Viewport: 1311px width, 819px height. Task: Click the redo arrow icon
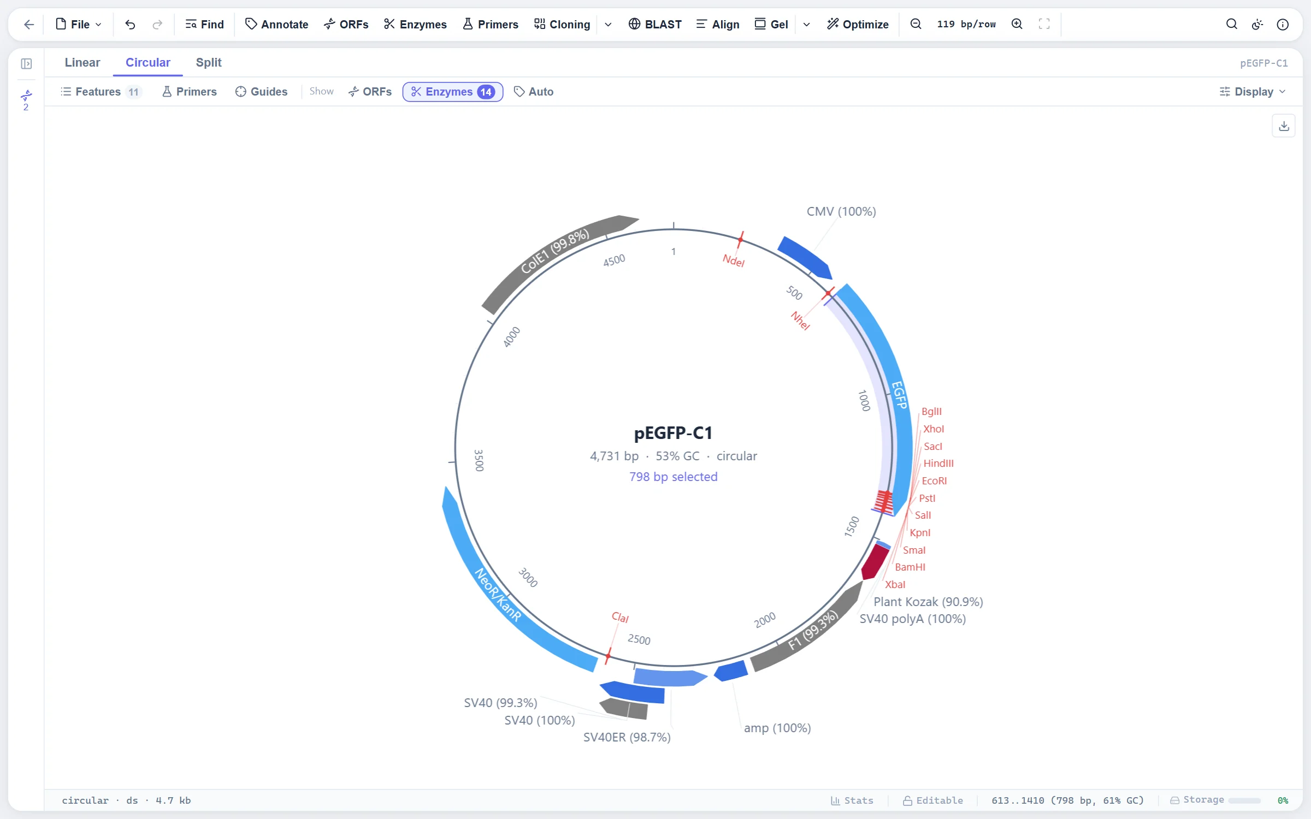pos(157,24)
